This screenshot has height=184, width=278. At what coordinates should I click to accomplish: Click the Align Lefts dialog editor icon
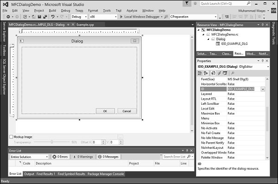[234, 17]
